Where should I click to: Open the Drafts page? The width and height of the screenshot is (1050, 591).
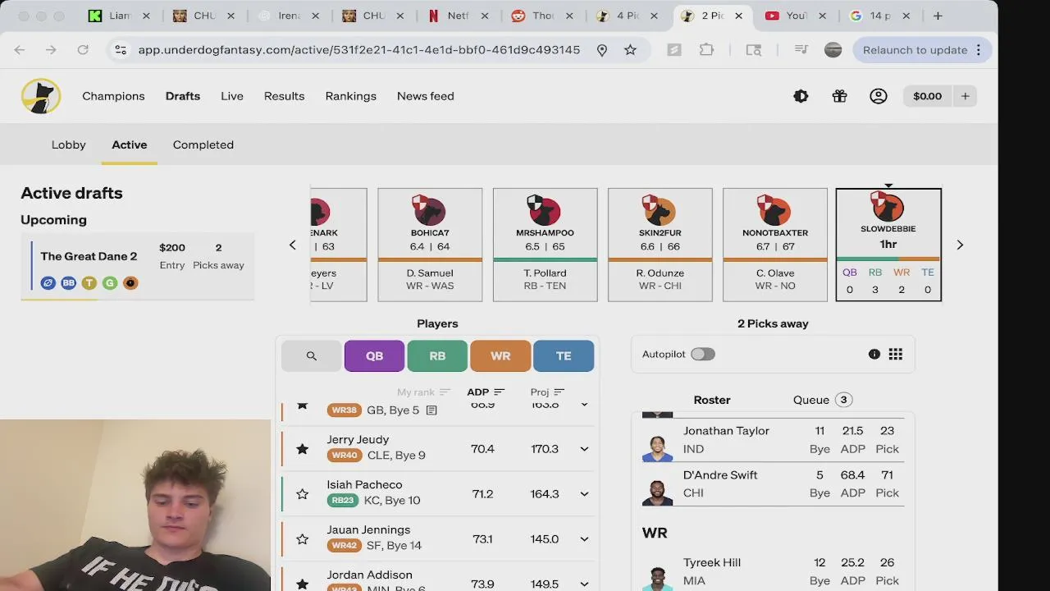pos(183,96)
